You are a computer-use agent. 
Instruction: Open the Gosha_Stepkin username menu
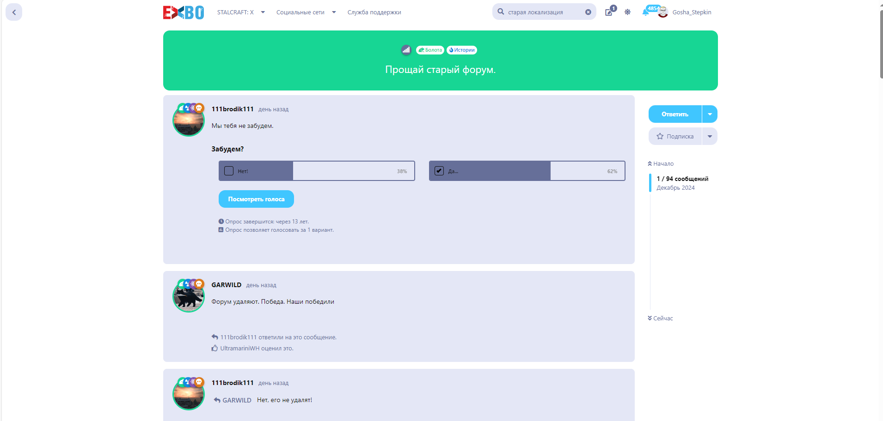pyautogui.click(x=692, y=12)
